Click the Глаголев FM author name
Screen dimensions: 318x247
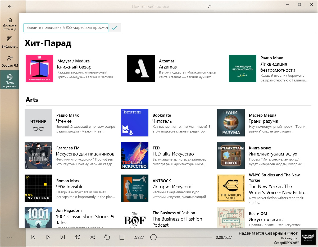(68, 148)
